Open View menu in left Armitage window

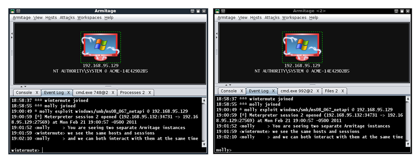[x=38, y=17]
